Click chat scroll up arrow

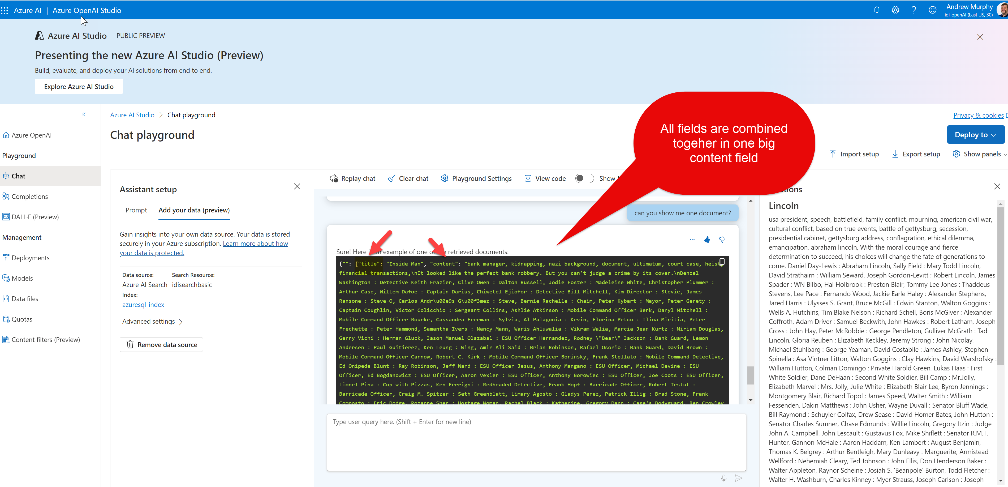pos(751,201)
